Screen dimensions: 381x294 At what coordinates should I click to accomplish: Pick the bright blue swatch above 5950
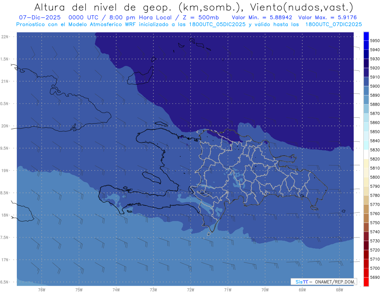click(366, 36)
